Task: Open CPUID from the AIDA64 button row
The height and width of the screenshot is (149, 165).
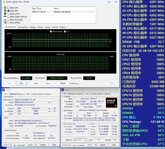Action: click(62, 83)
